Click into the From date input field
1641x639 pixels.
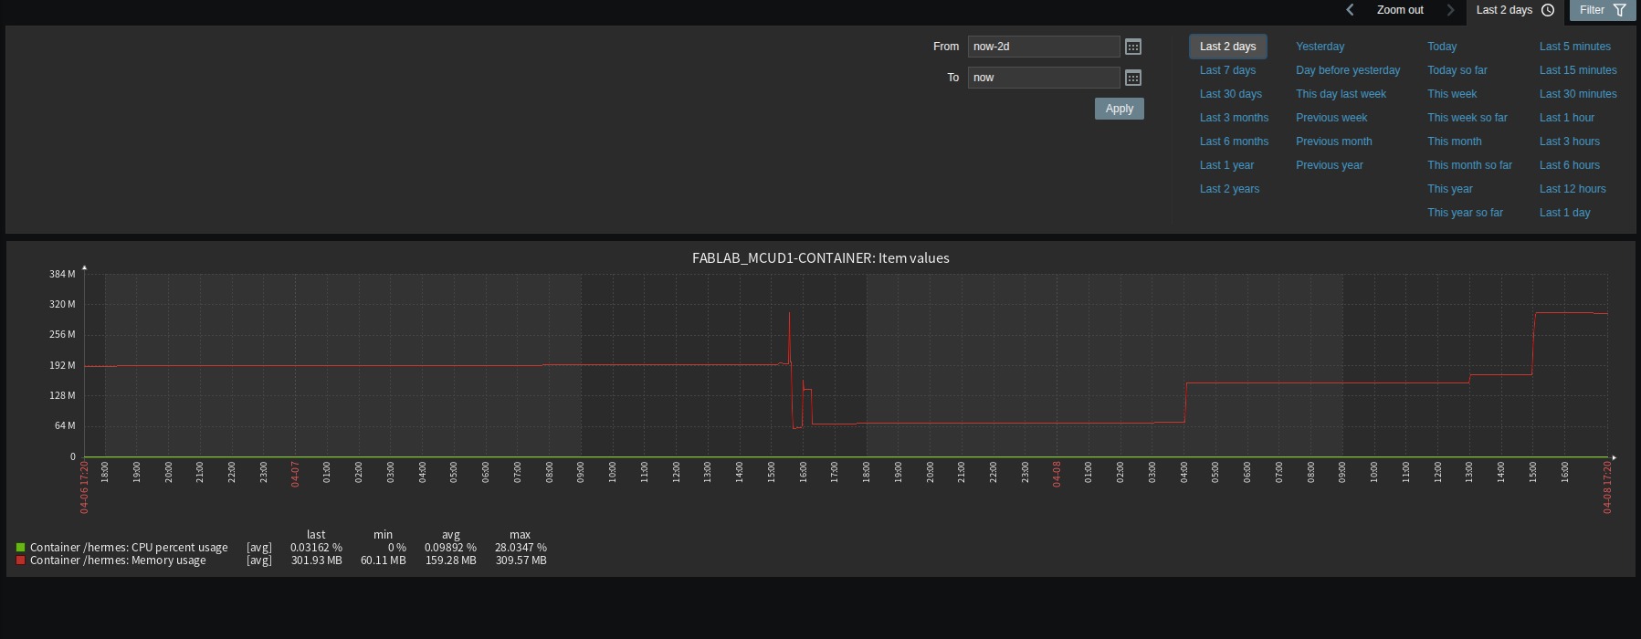(1043, 47)
